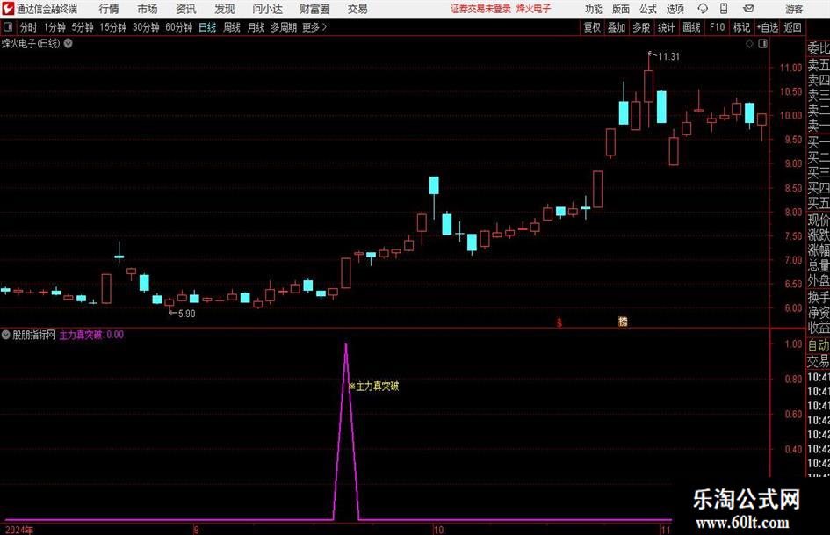
Task: Open the 发现 menu
Action: (225, 9)
